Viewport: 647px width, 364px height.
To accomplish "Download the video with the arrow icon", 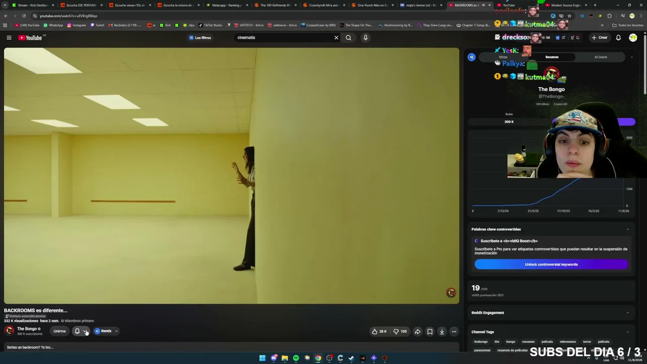I will pos(442,331).
